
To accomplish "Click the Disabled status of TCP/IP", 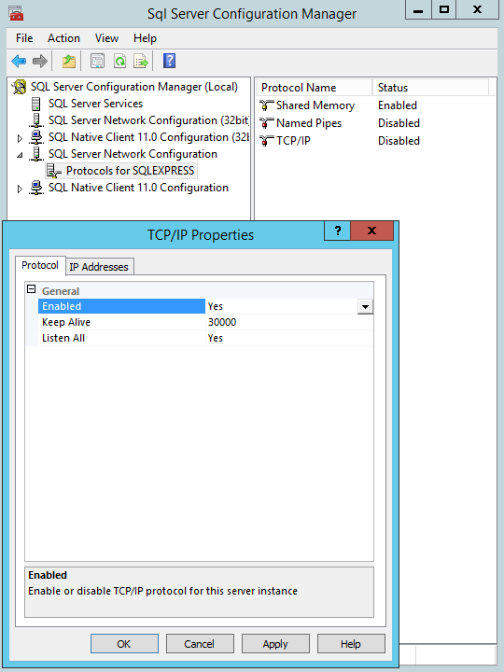I will tap(399, 141).
